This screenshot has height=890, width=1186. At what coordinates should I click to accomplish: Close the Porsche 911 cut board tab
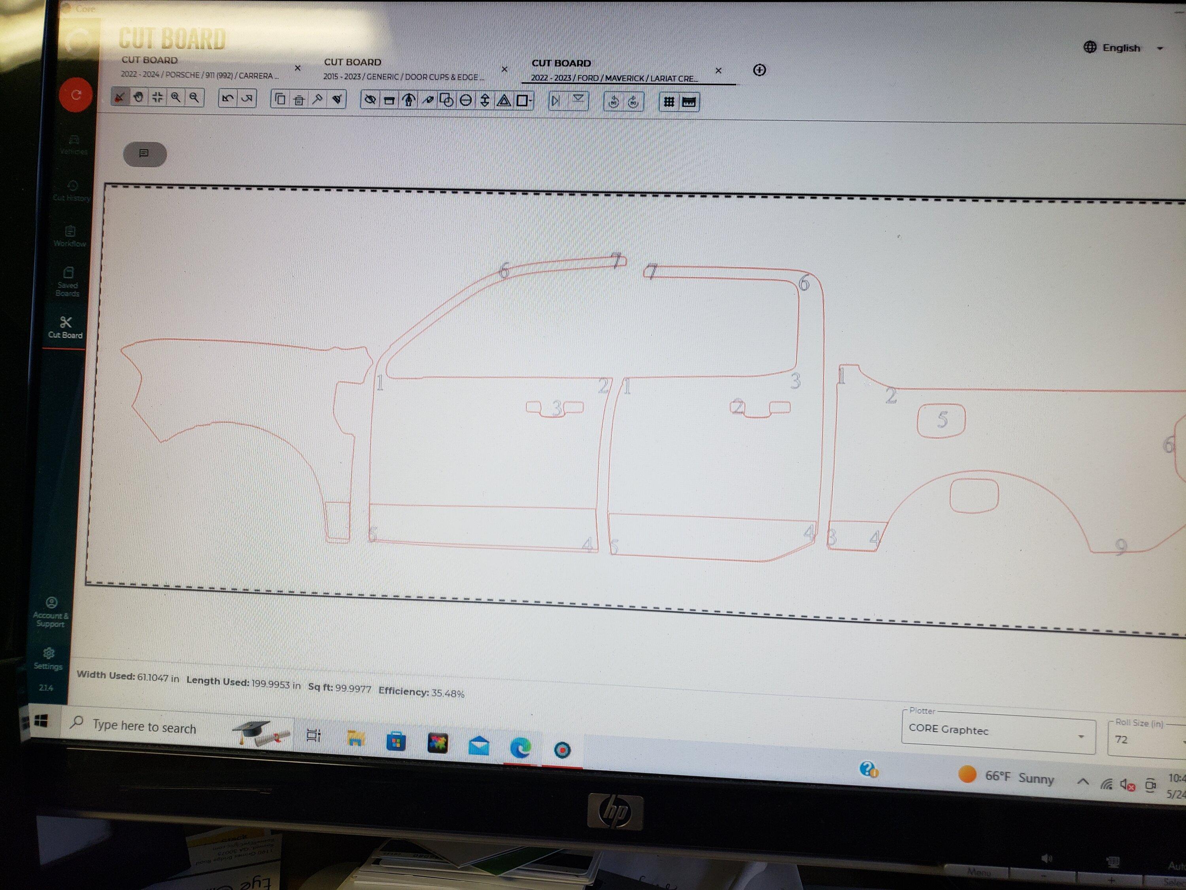tap(298, 68)
